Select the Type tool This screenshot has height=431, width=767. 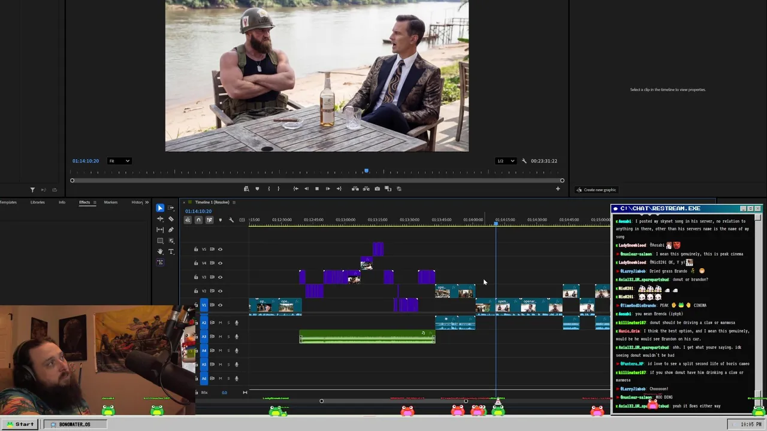pyautogui.click(x=171, y=251)
